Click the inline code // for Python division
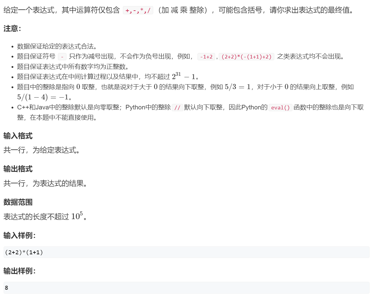Viewport: 375px width, 297px height. tap(177, 108)
